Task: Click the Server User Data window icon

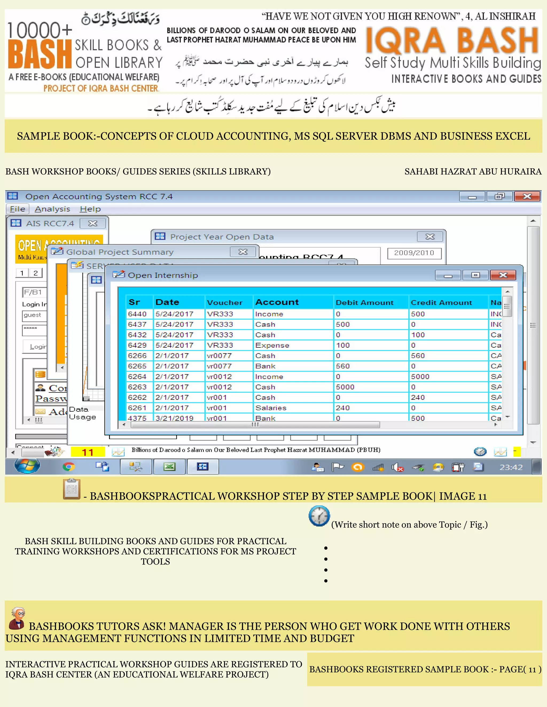Action: coord(77,265)
